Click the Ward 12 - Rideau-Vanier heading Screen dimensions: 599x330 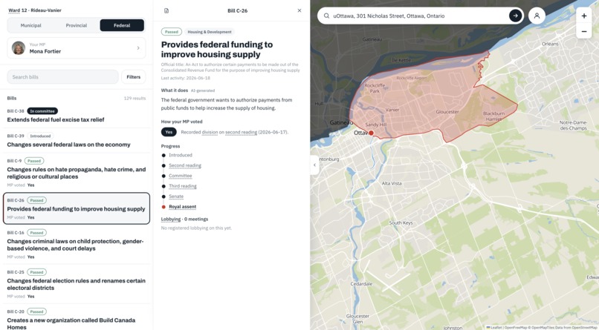point(35,10)
